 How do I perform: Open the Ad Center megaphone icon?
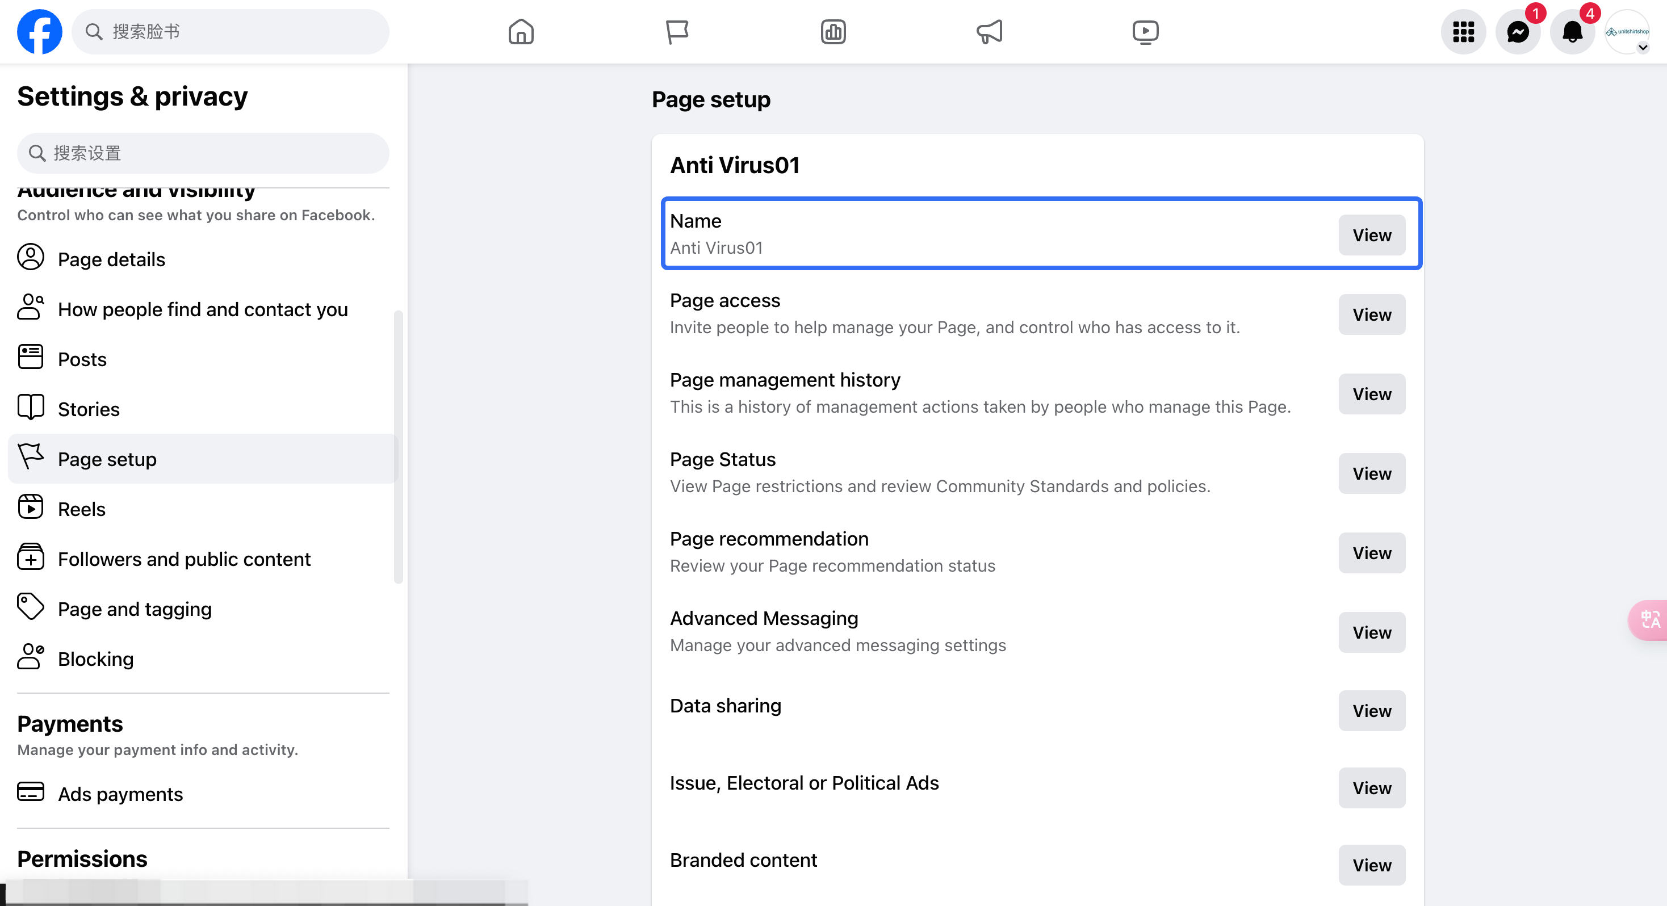pyautogui.click(x=990, y=32)
